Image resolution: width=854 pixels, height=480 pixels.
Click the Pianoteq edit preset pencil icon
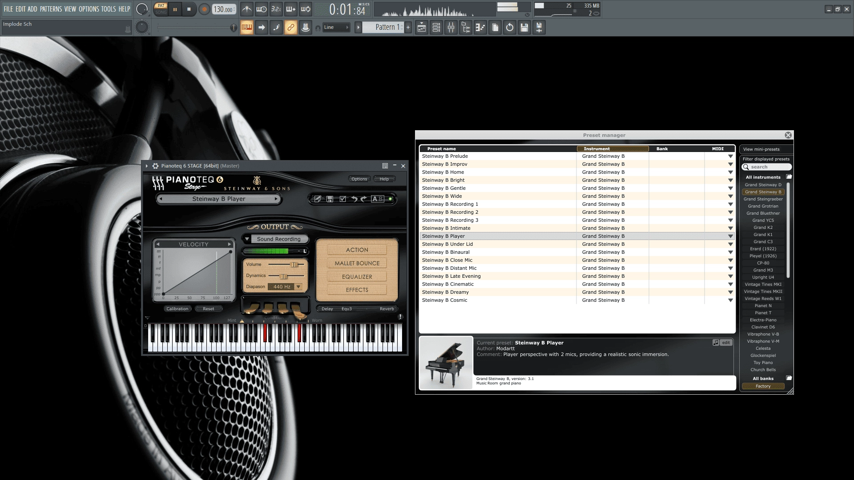tap(318, 199)
